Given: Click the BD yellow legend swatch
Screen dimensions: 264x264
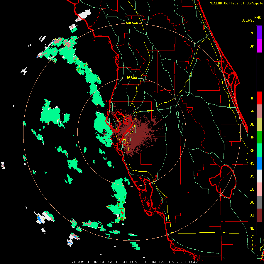Looking at the screenshot, I should coord(259,124).
